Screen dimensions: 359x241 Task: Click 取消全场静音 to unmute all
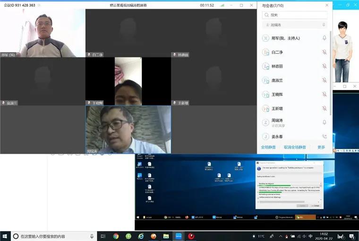click(295, 147)
